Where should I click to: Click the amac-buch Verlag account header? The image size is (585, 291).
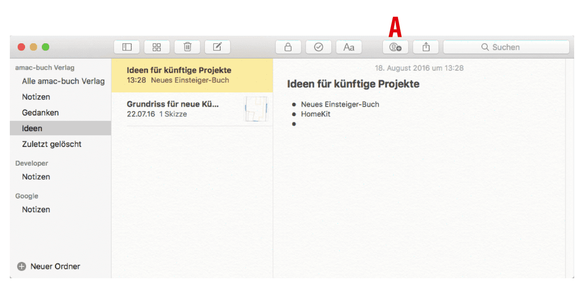(x=45, y=67)
